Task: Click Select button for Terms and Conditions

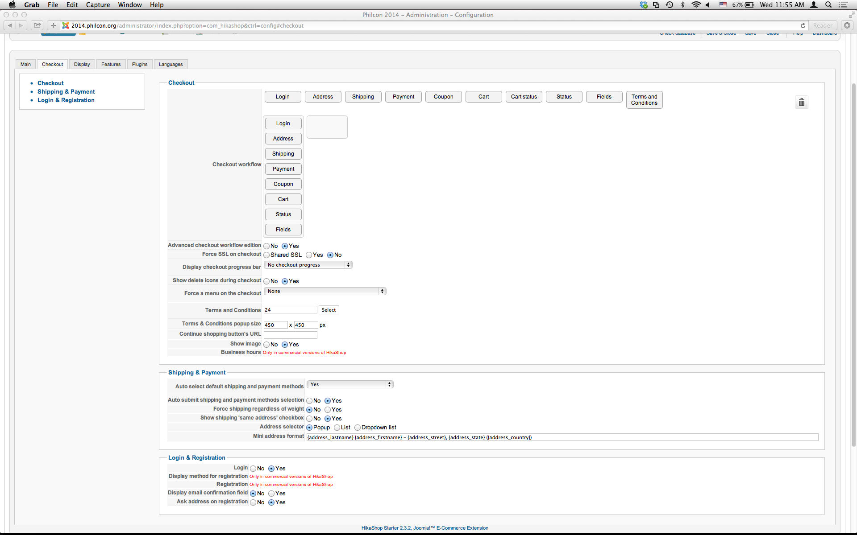Action: (x=329, y=310)
